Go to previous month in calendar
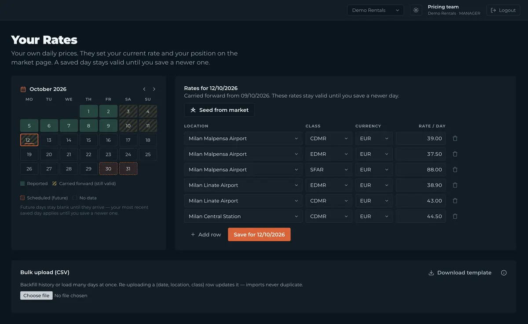 (x=144, y=89)
